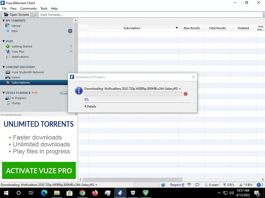Open File Explorer from the taskbar
The width and height of the screenshot is (265, 198).
click(57, 193)
